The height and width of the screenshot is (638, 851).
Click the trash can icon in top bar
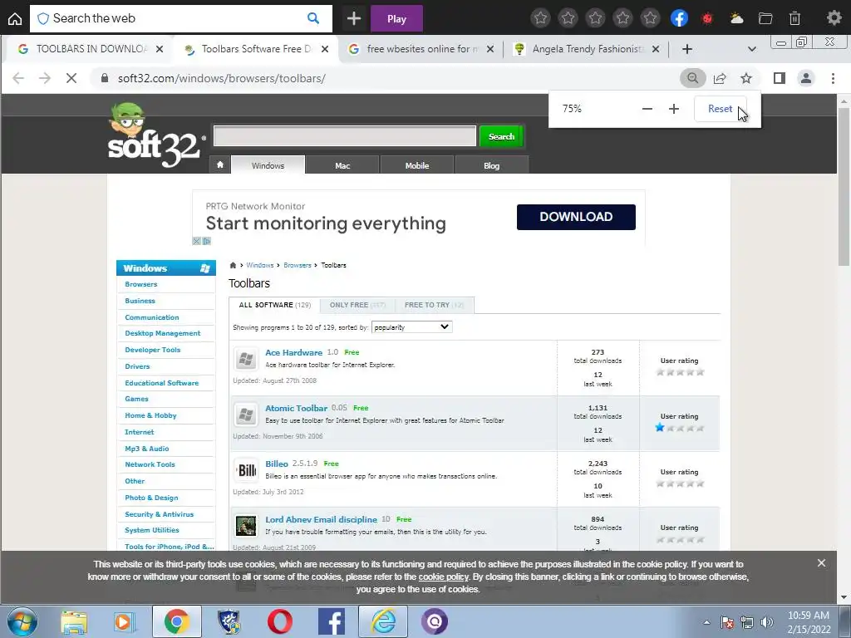coord(794,18)
